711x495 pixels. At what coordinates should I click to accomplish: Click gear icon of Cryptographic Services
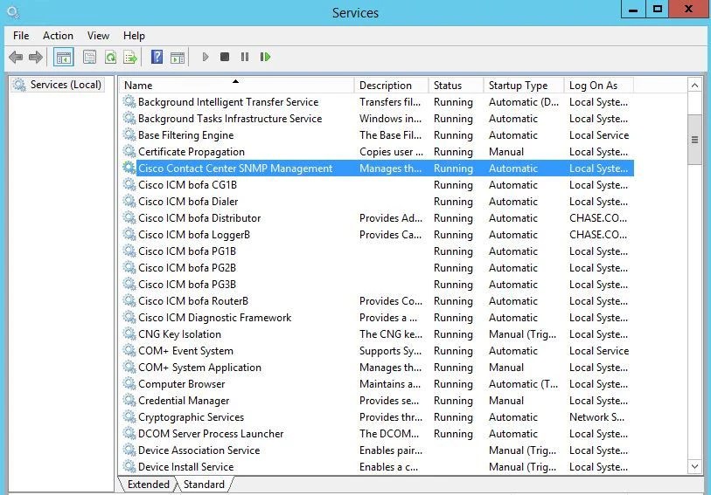pos(129,416)
